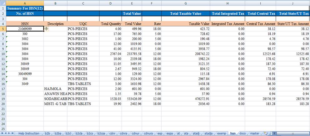The height and width of the screenshot is (136, 310).
Task: Select cell containing 233793.58 total value
Action: pos(132,54)
